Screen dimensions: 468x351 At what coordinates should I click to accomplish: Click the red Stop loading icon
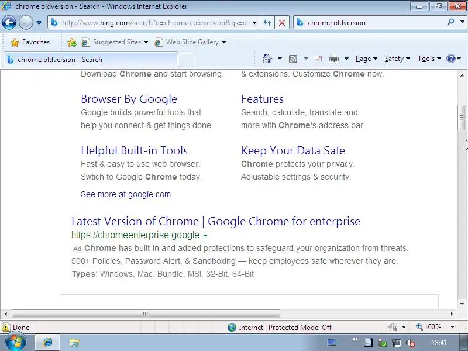click(x=282, y=23)
